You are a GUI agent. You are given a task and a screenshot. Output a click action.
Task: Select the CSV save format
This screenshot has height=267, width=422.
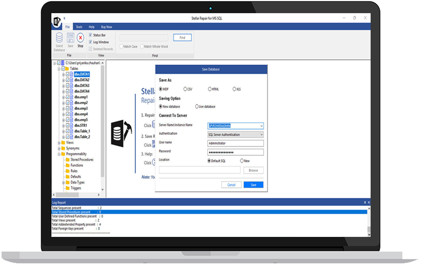185,89
